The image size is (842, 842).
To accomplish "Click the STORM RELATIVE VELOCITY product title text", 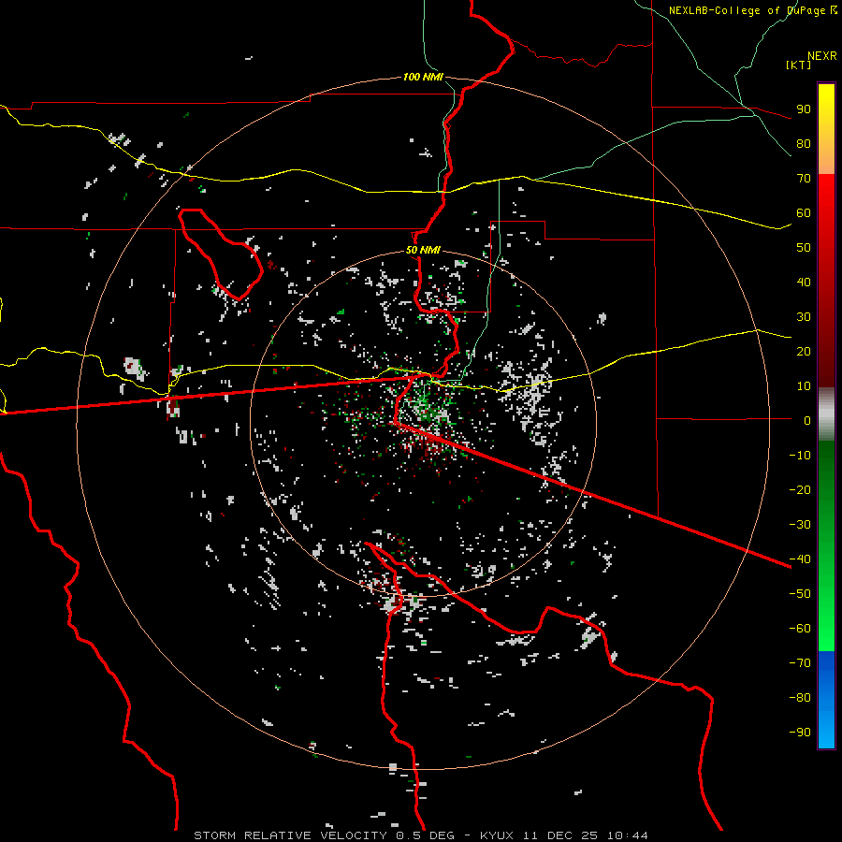I will 290,835.
